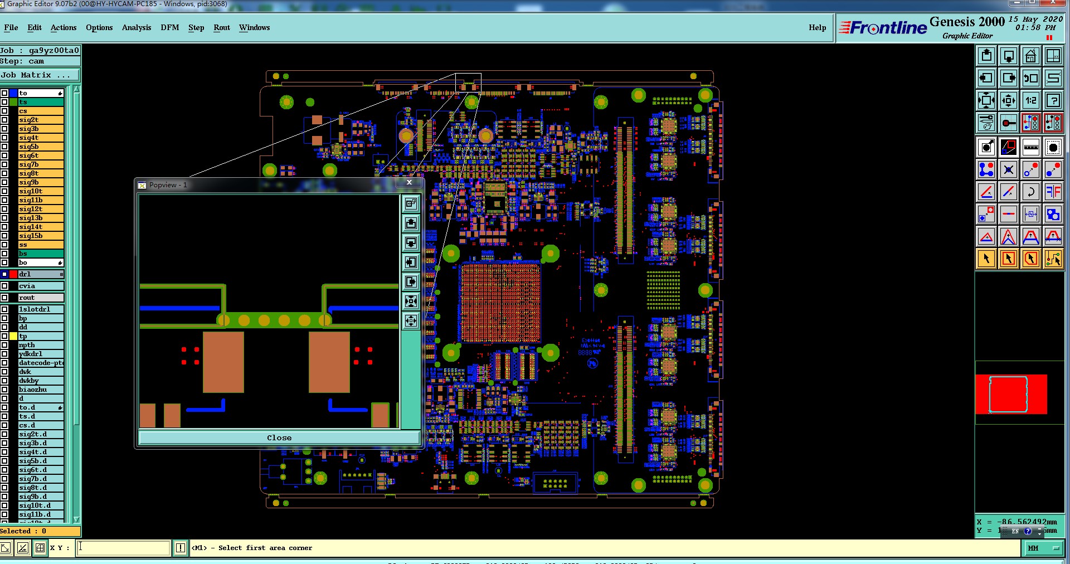The height and width of the screenshot is (564, 1070).
Task: Open the MM units dropdown
Action: pyautogui.click(x=1043, y=548)
